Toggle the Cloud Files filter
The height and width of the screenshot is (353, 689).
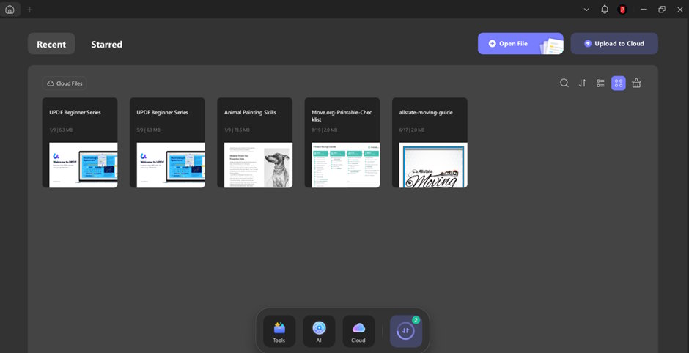point(65,83)
